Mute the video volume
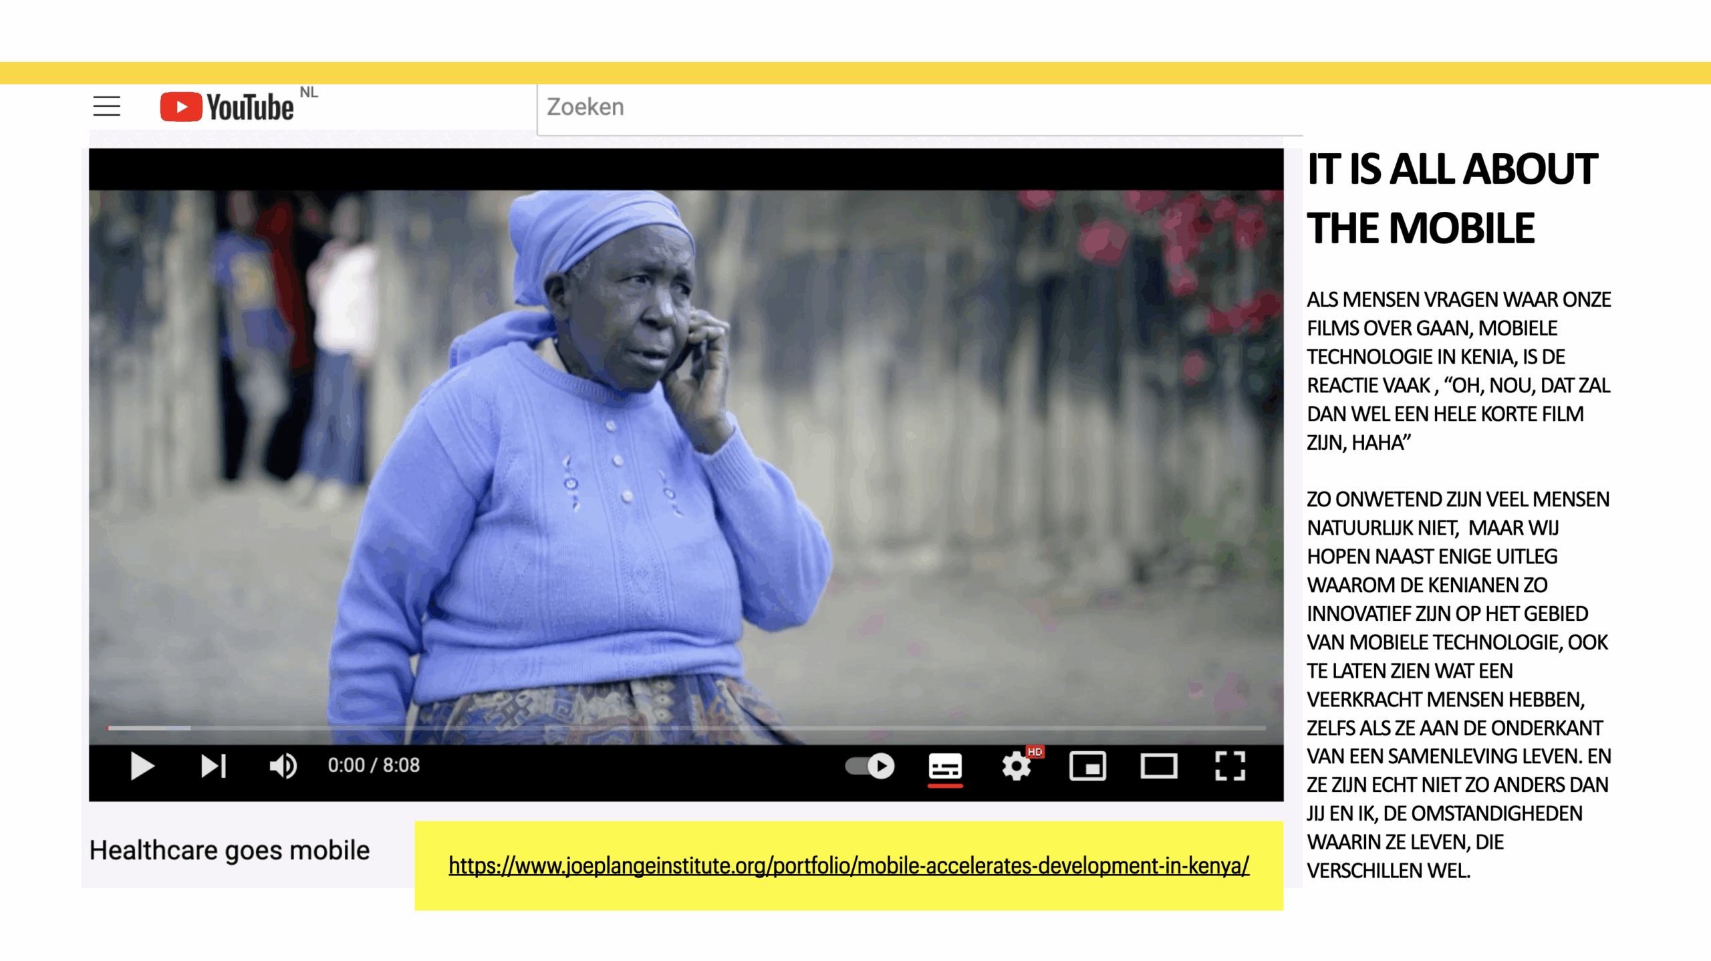 pos(283,766)
